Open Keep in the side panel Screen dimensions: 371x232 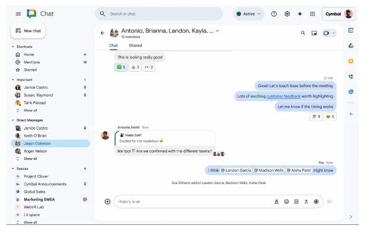click(351, 61)
